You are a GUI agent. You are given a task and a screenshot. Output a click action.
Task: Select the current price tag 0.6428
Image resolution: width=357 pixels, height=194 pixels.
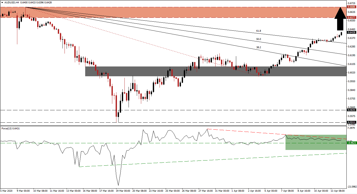pyautogui.click(x=352, y=32)
